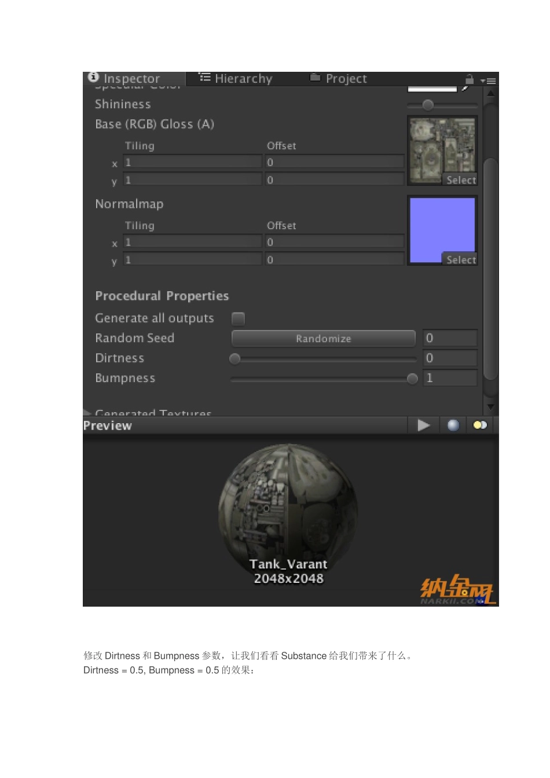Toggle the inspector lock icon

click(x=470, y=79)
